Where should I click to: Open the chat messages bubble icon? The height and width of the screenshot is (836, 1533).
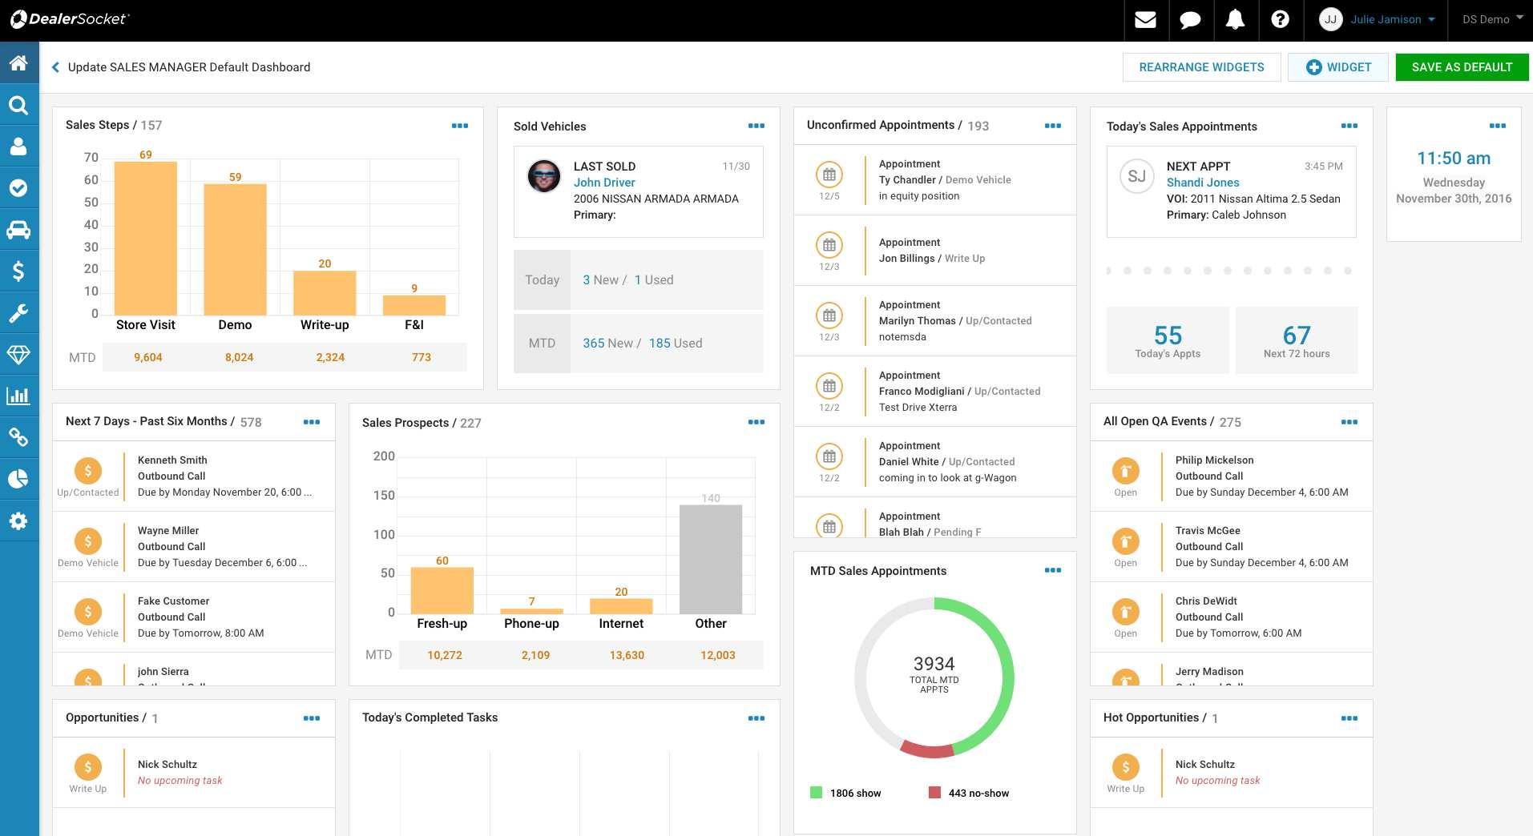pyautogui.click(x=1190, y=20)
